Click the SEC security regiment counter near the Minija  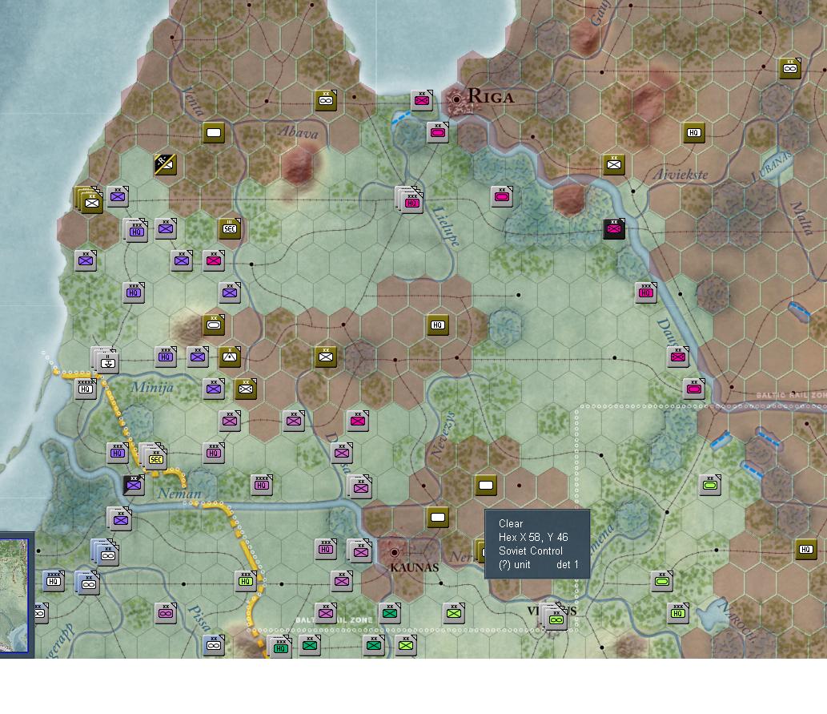[x=155, y=459]
